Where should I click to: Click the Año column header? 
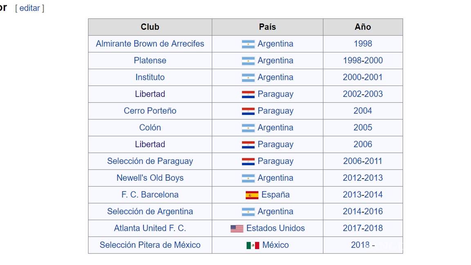pyautogui.click(x=363, y=27)
